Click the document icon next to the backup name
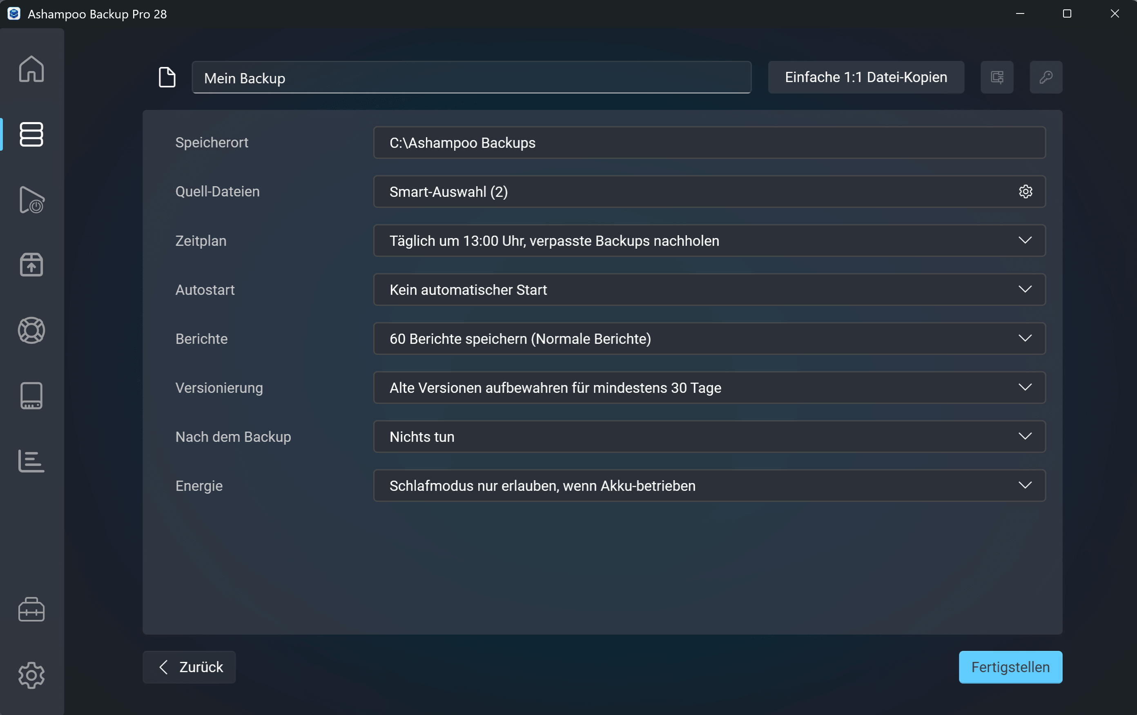 (167, 78)
